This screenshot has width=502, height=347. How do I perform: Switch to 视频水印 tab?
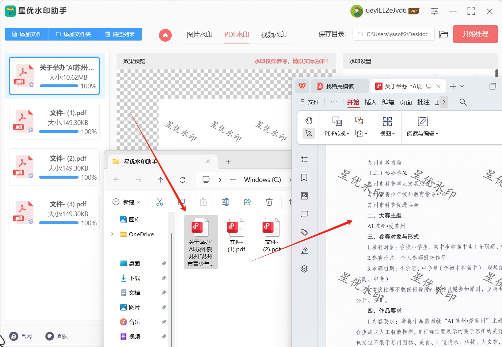pos(274,35)
